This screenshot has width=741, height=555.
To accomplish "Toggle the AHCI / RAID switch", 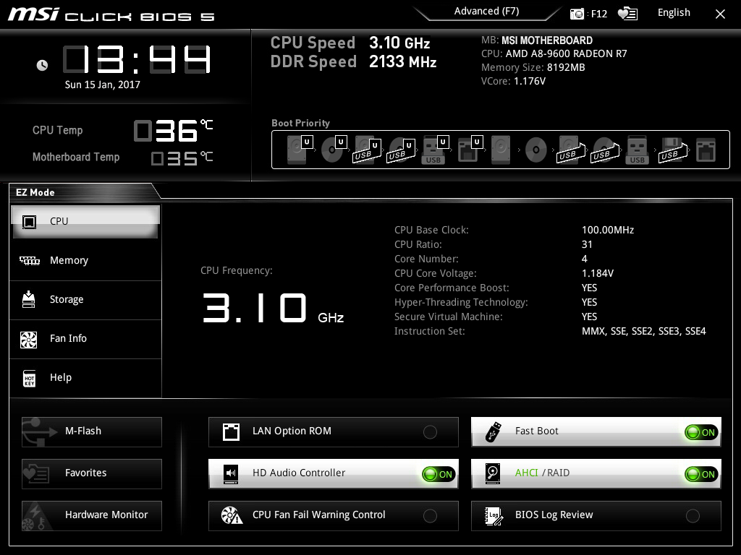I will click(x=700, y=474).
